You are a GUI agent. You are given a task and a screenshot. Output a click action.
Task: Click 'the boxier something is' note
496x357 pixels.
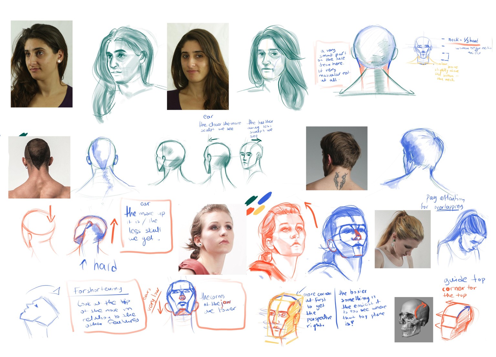362,307
